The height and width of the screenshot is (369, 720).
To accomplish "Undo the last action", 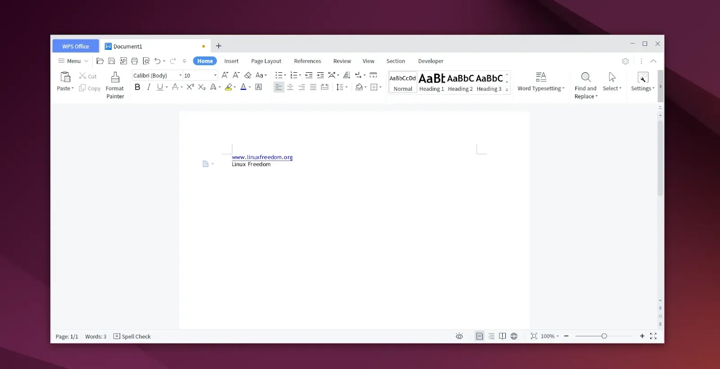I will tap(157, 61).
